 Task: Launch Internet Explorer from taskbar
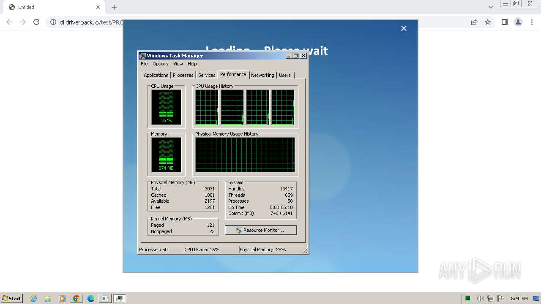coord(34,299)
